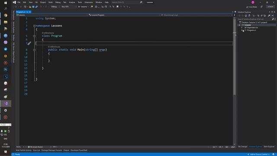Click the split editor icon

235,15
